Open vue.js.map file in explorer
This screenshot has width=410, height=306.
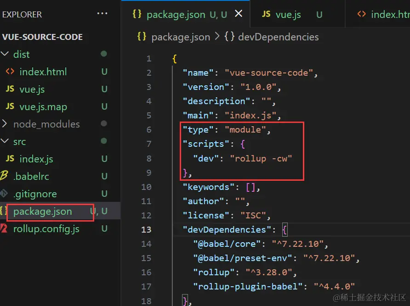coord(43,107)
